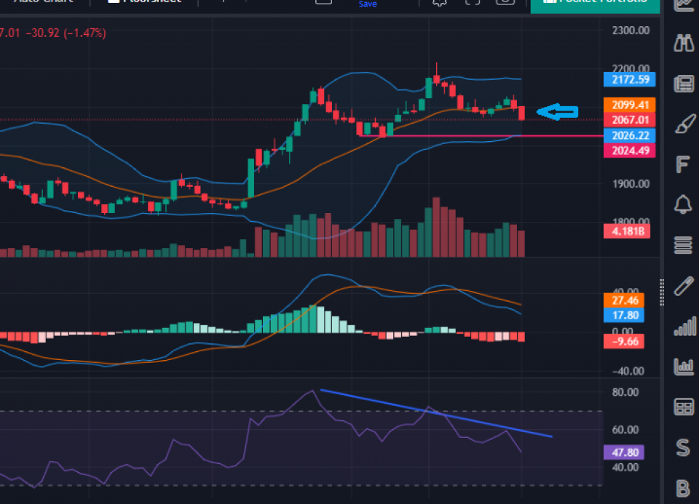Open the news panel icon in sidebar
Viewport: 699px width, 504px height.
[683, 84]
